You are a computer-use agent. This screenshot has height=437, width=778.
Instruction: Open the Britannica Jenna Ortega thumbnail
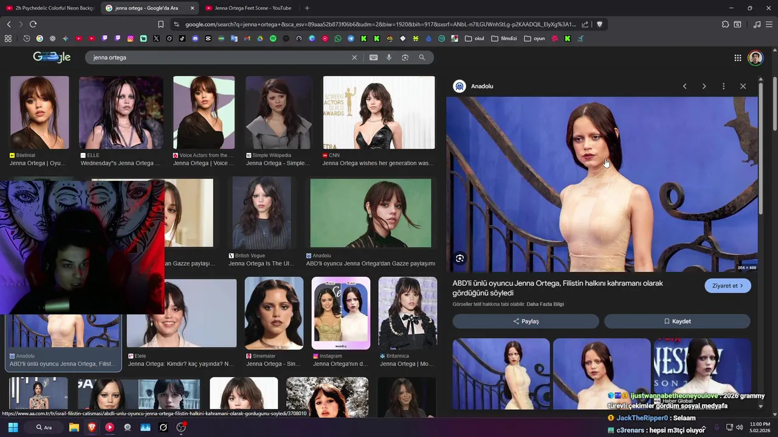tap(408, 313)
